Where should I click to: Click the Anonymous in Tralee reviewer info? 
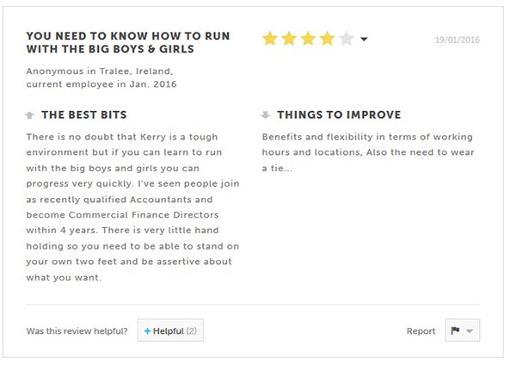[x=101, y=77]
